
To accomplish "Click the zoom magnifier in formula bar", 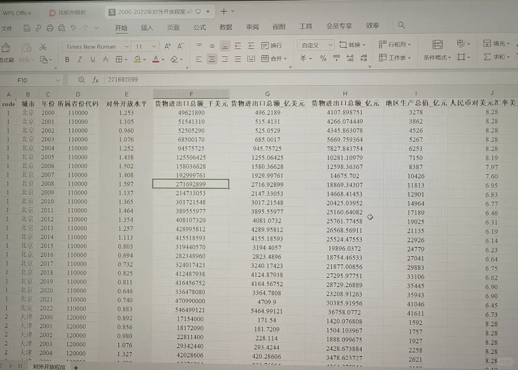I will [82, 80].
